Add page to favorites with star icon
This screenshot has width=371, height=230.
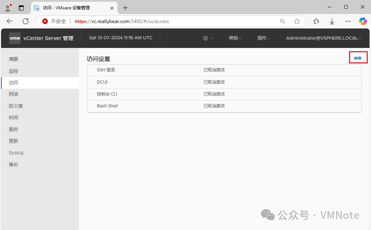[x=297, y=21]
